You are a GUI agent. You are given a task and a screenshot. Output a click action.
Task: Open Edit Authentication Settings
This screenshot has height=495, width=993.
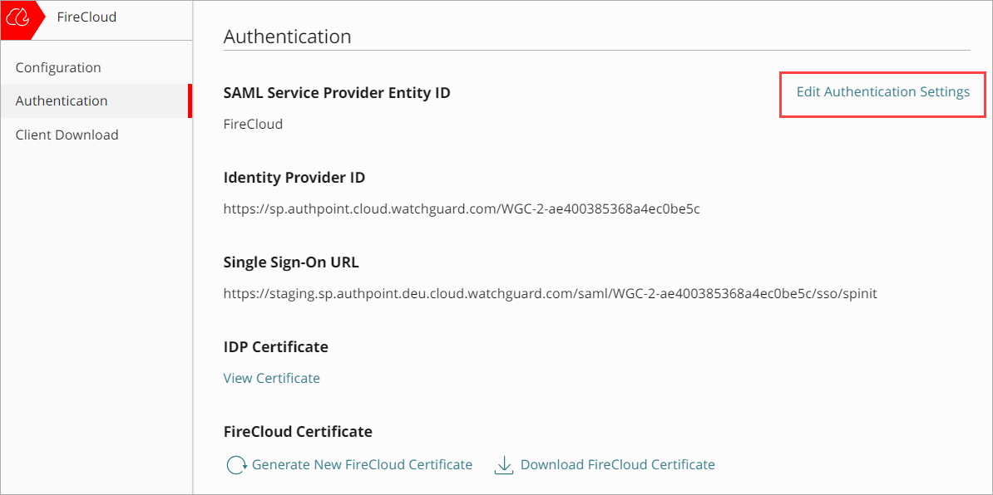[x=882, y=91]
